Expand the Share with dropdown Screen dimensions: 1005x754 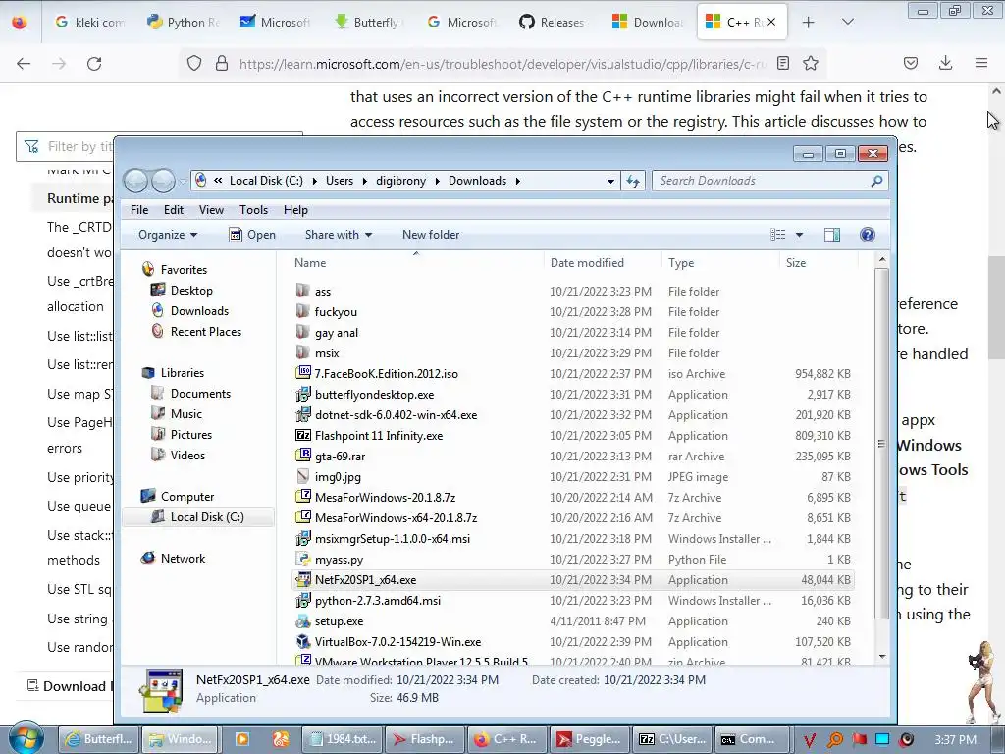coord(339,235)
